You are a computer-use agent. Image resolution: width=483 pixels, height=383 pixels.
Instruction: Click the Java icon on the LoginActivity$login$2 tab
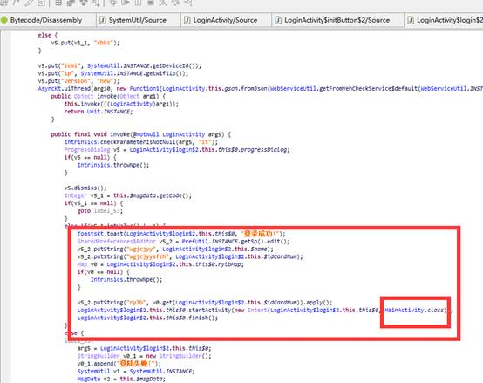pyautogui.click(x=411, y=20)
